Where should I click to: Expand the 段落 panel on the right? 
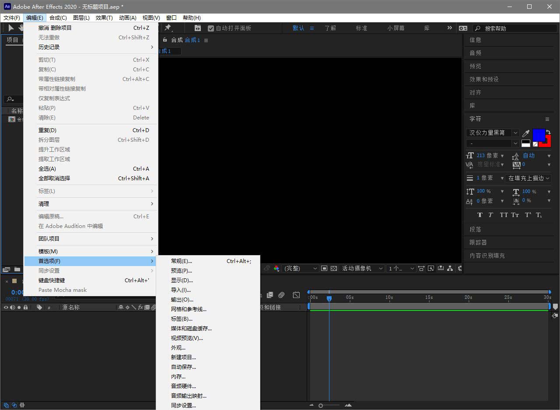click(476, 229)
